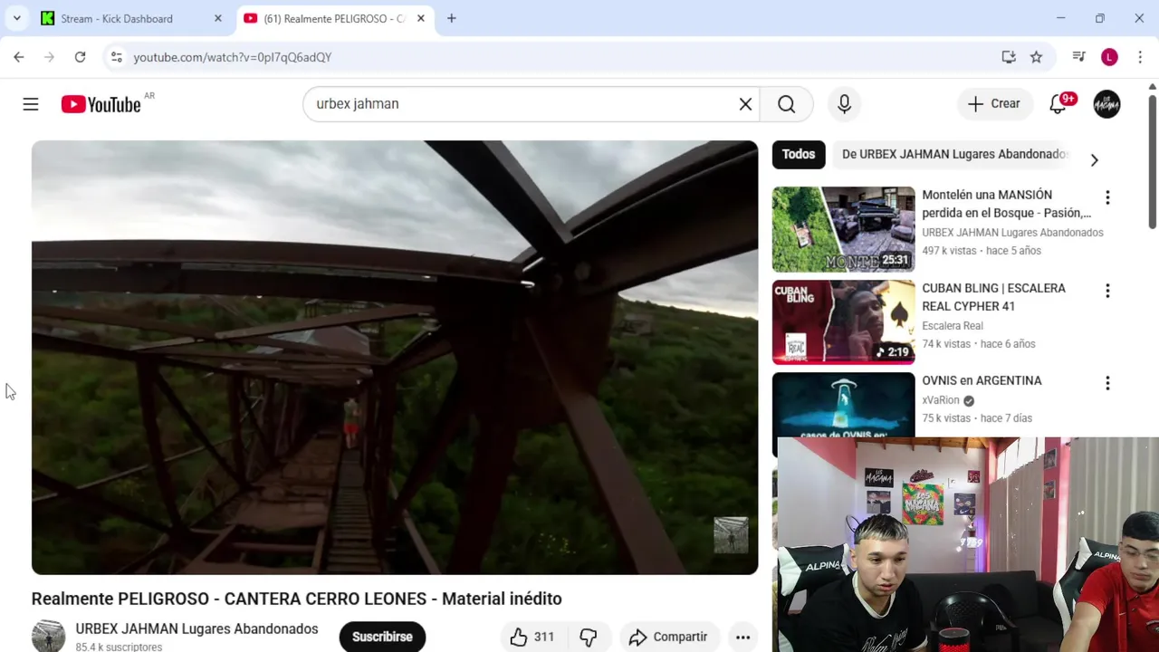The width and height of the screenshot is (1159, 652).
Task: Open URBEX JAHMAN Lugares Abandonados channel link
Action: click(x=196, y=628)
